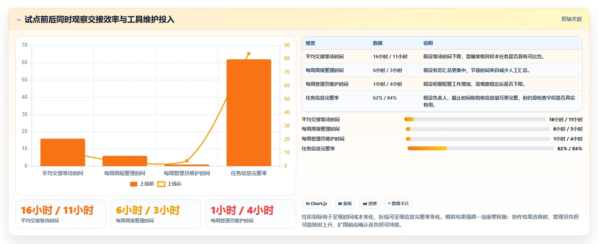Click the description starting 假设状态汇总更集中
598x244 pixels.
[477, 70]
